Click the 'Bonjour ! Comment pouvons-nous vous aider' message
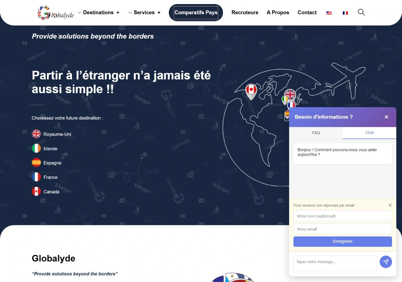 [343, 154]
